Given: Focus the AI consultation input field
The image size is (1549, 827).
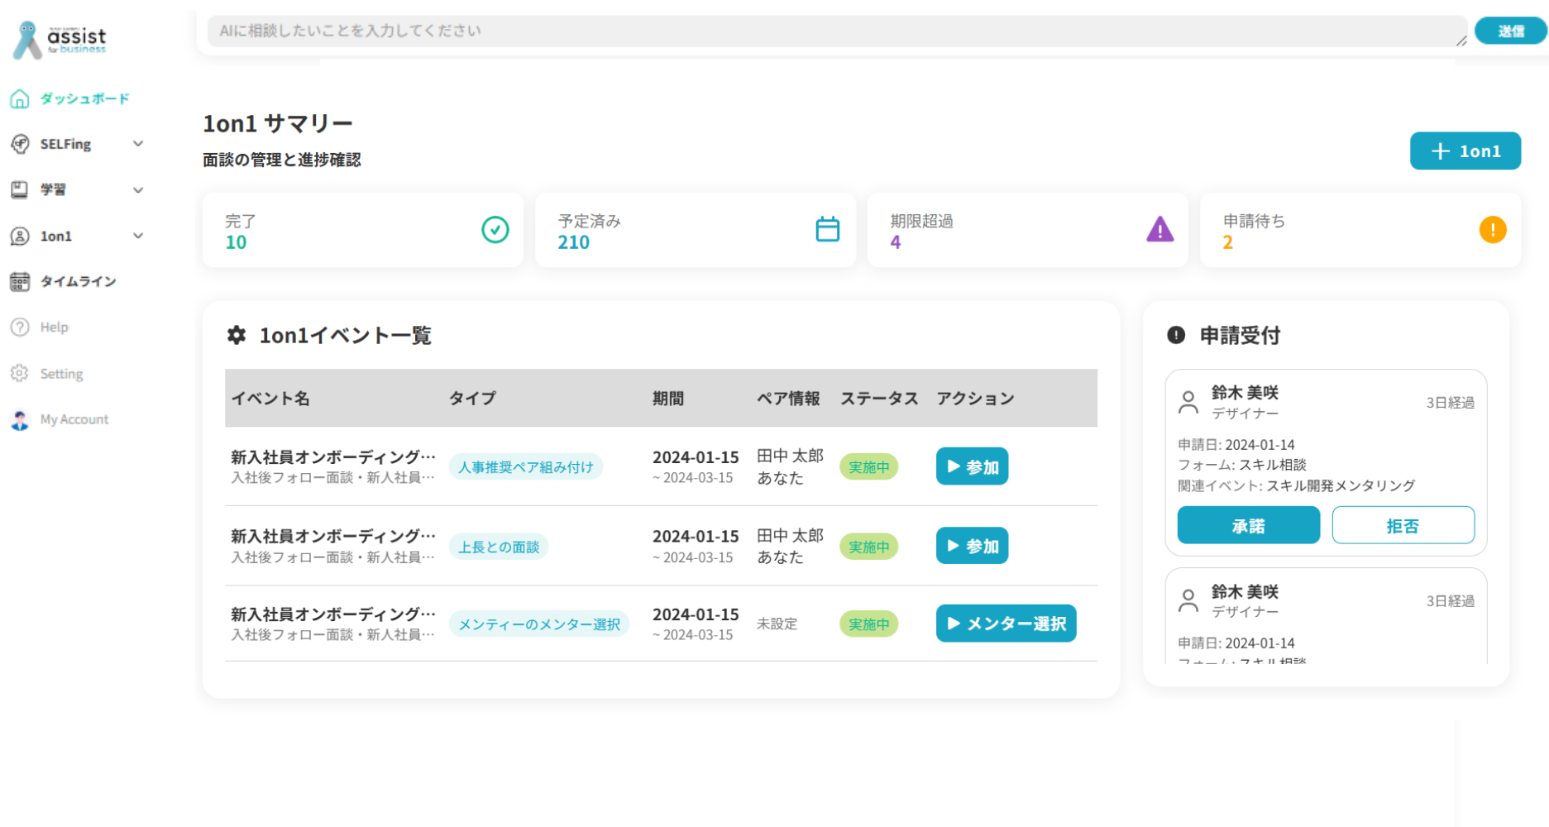Looking at the screenshot, I should tap(834, 31).
